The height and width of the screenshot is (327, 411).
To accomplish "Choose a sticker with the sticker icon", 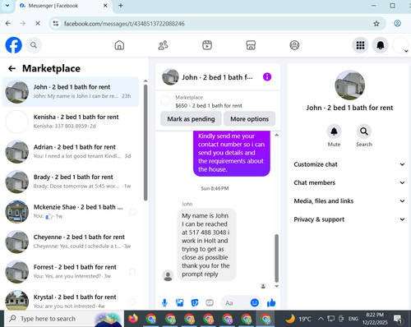I will pos(195,302).
